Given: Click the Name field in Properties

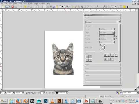Looking at the screenshot, I should pyautogui.click(x=101, y=22).
